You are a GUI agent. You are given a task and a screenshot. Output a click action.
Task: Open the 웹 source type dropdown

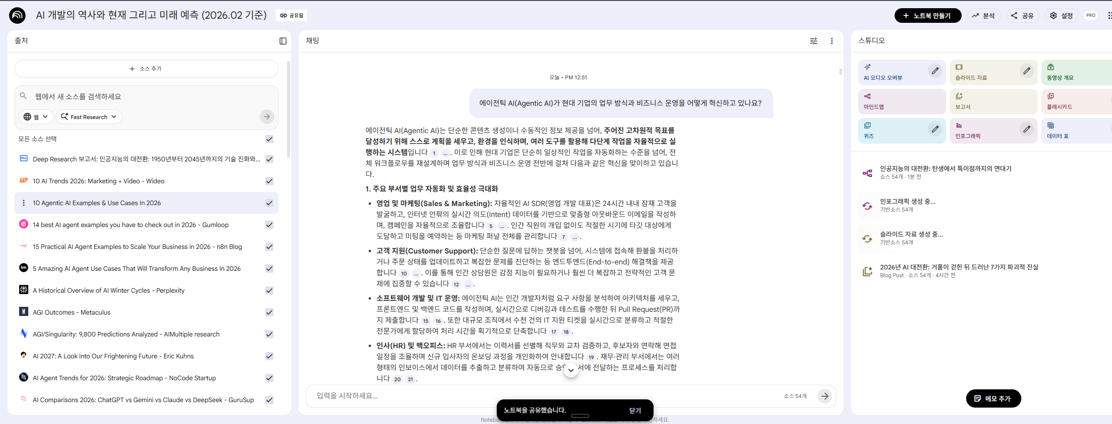(36, 117)
